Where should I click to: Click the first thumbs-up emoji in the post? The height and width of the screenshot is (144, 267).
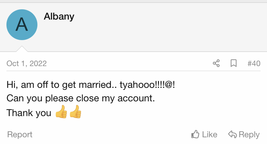(x=61, y=113)
